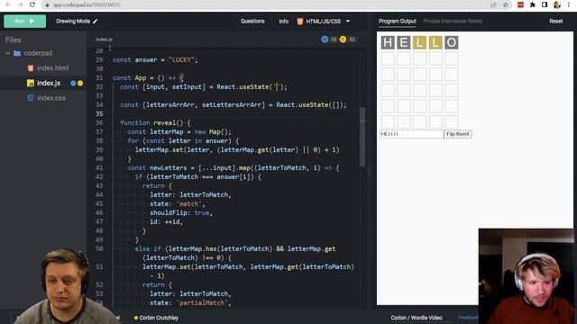This screenshot has height=324, width=577.
Task: Switch to Private Interviewer Notes tab
Action: pyautogui.click(x=453, y=22)
